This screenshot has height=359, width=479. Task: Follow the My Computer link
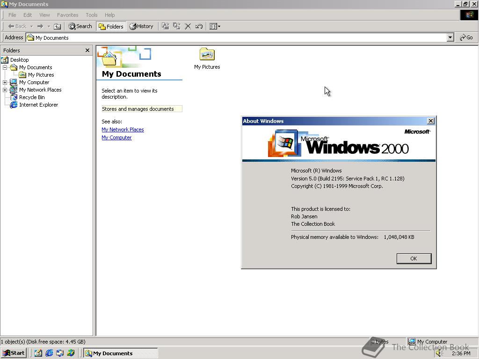point(116,137)
